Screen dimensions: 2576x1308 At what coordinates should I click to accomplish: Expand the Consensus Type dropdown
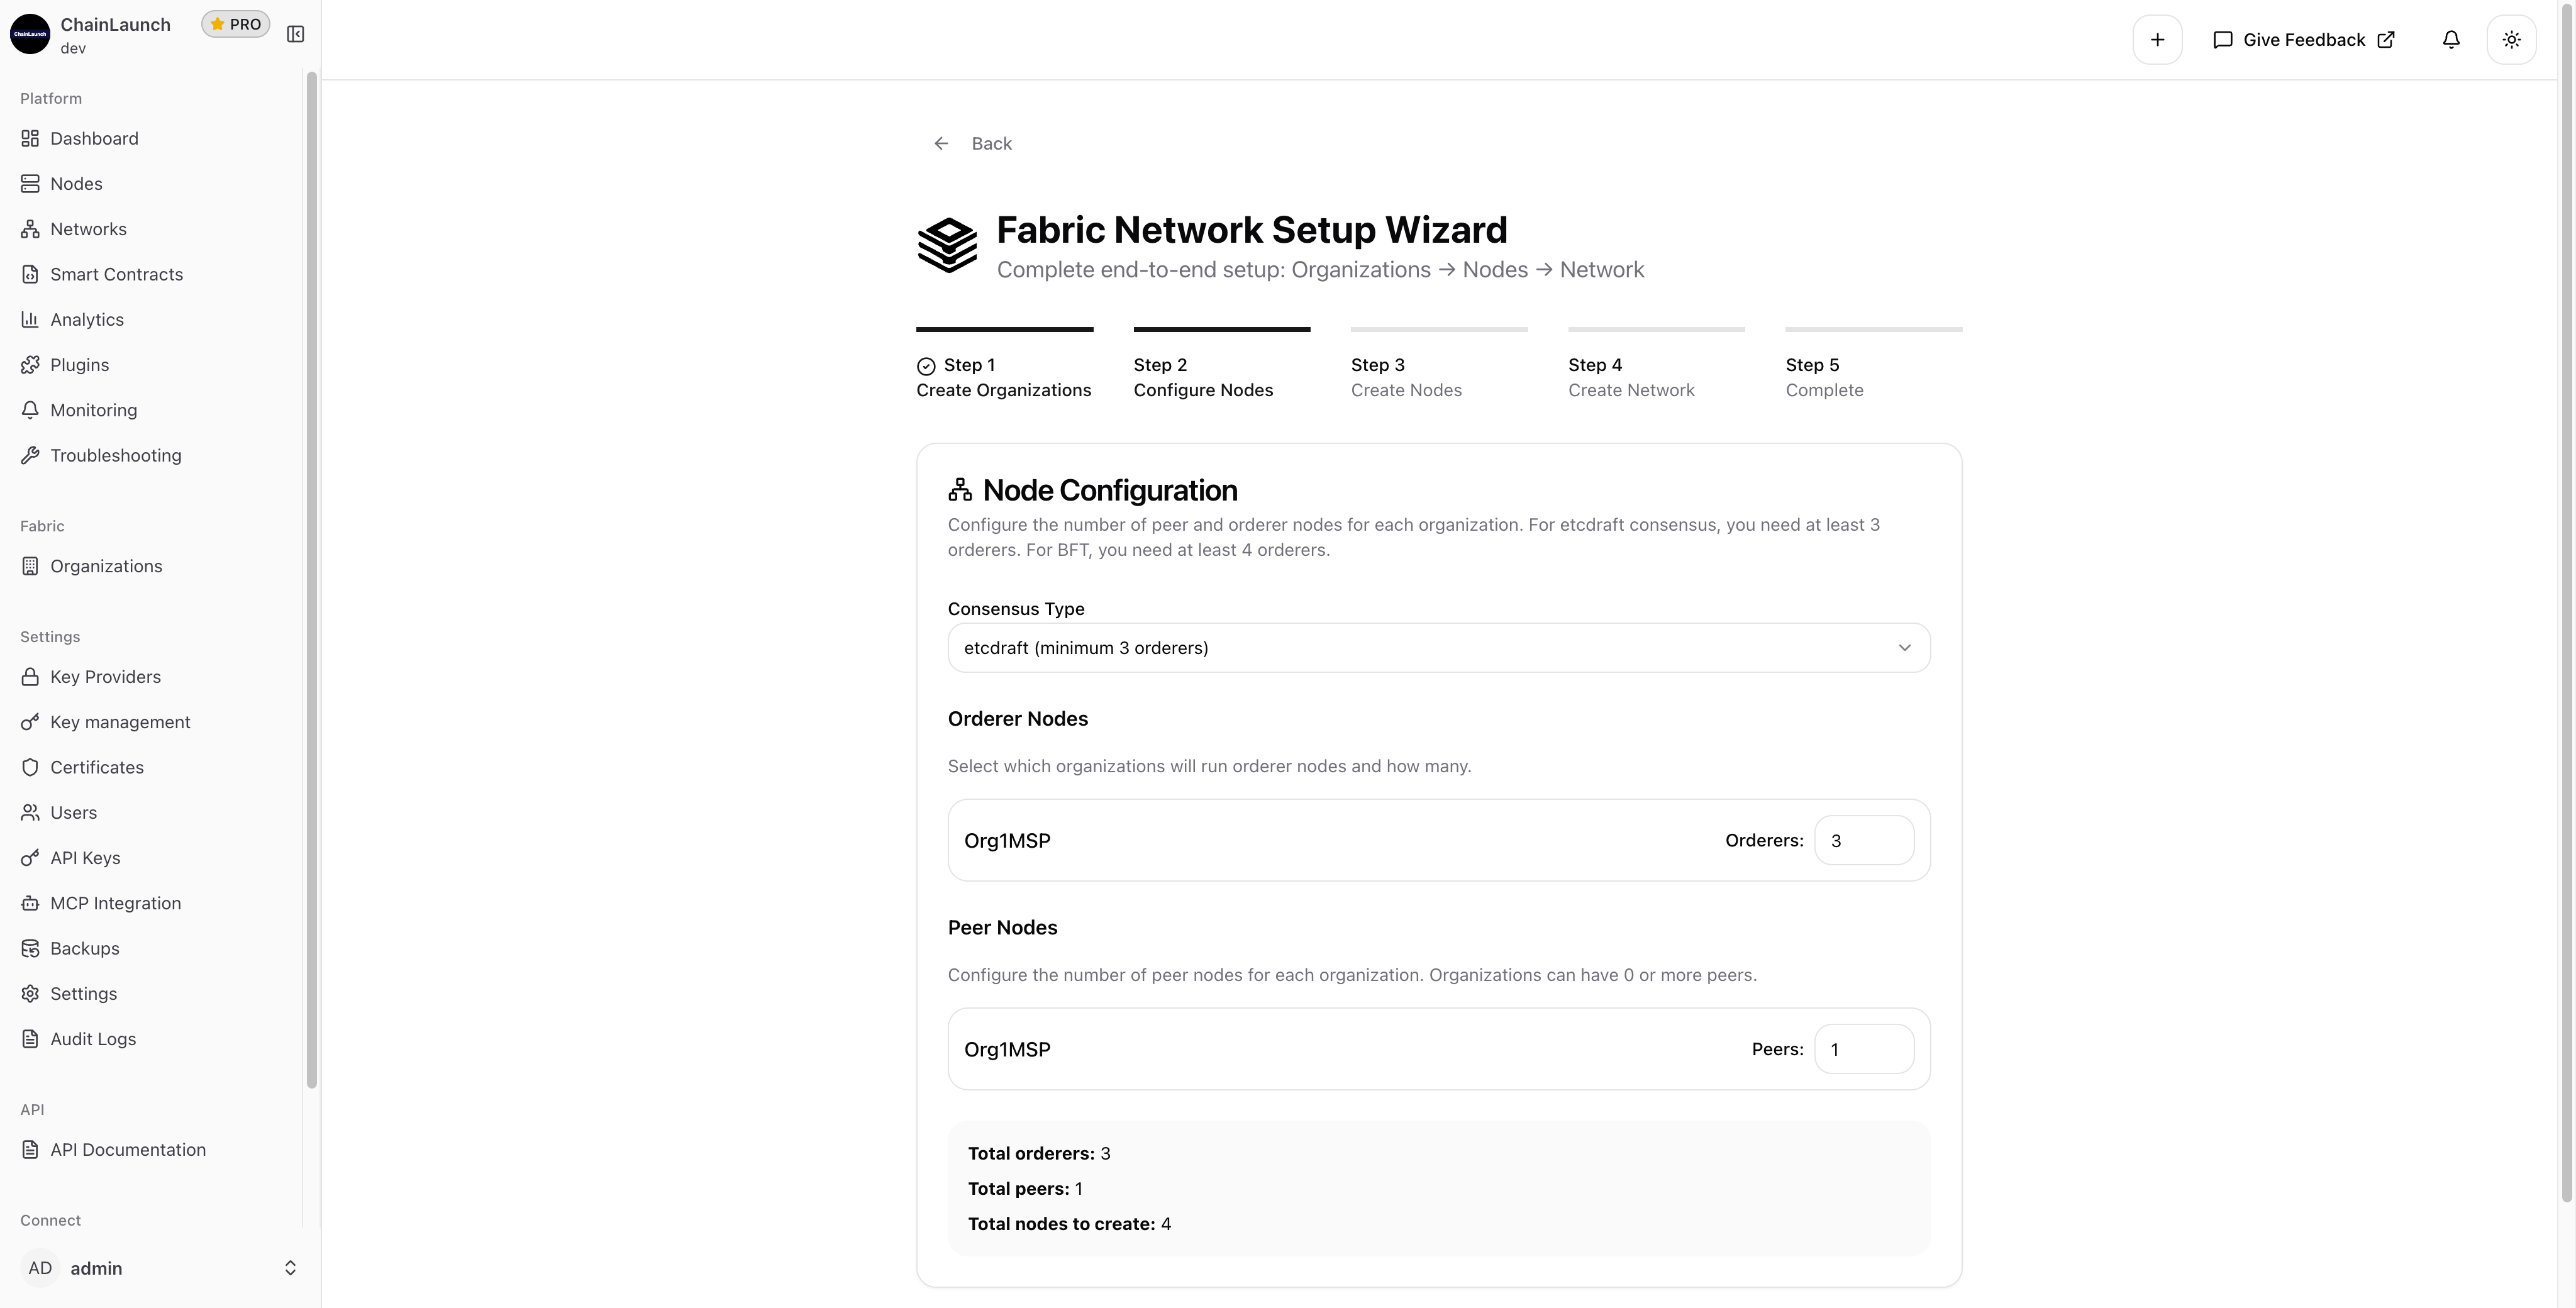click(1438, 648)
